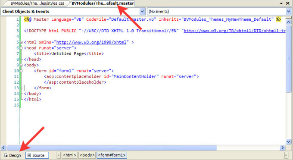
Task: Collapse the body element on line 9
Action: 21,65
